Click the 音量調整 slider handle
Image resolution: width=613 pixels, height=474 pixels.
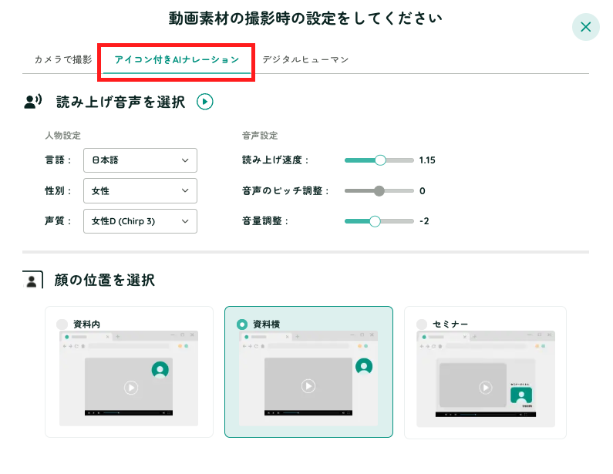pyautogui.click(x=375, y=221)
